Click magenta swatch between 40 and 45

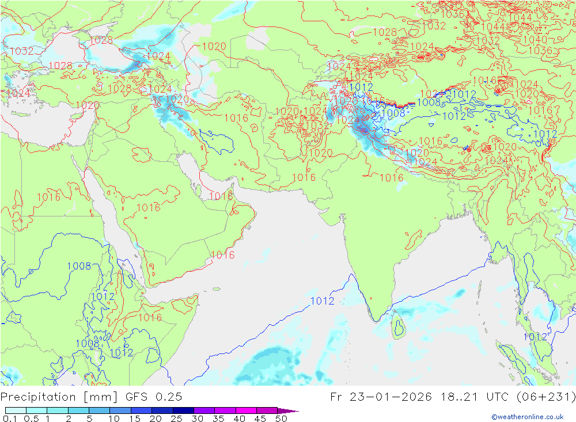click(x=246, y=410)
